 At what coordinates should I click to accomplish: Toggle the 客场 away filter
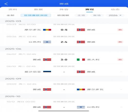pos(97,15)
